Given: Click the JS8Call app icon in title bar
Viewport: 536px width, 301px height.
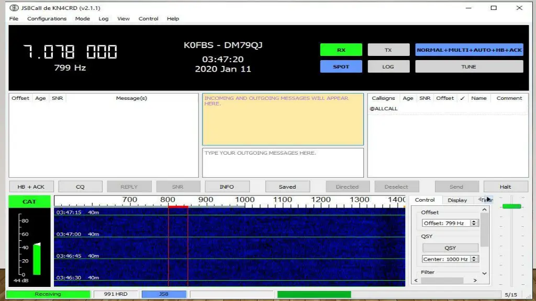Looking at the screenshot, I should tap(14, 7).
